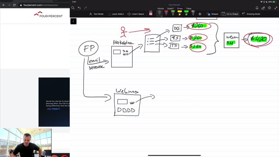The width and height of the screenshot is (279, 157).
Task: Expand the page list with back chevron
Action: 73,21
